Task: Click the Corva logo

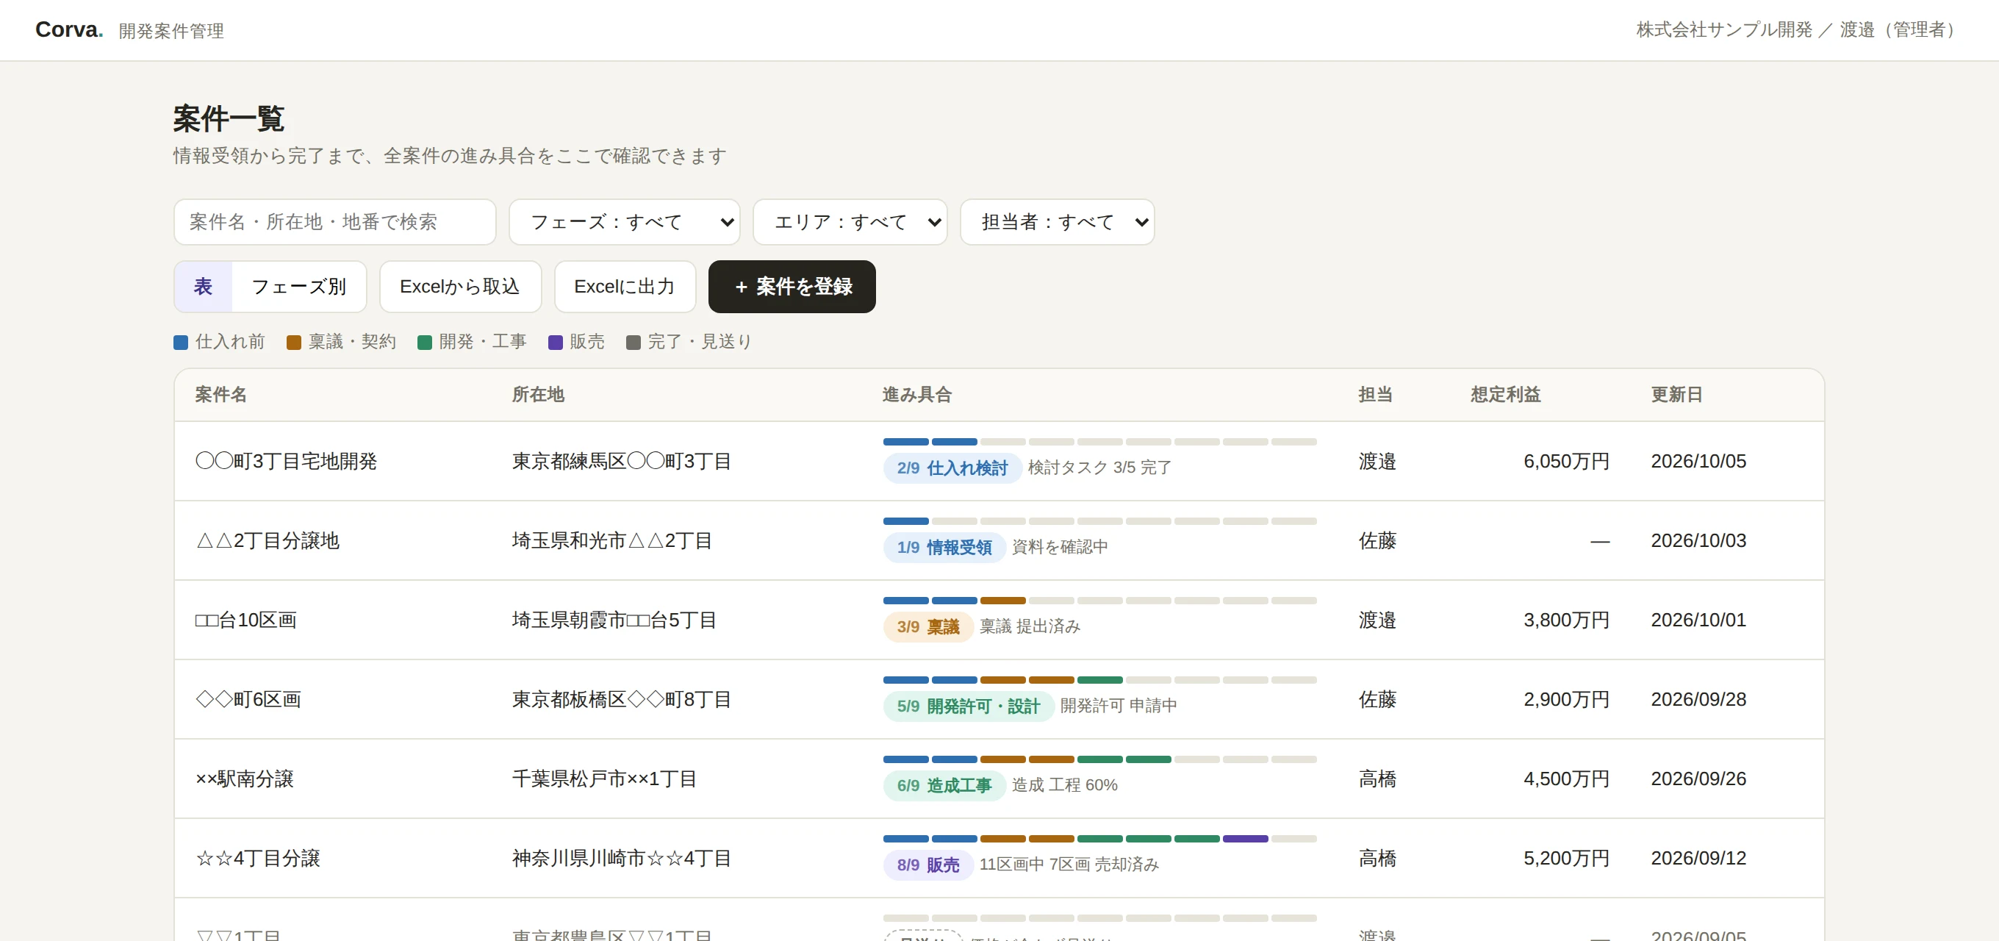Action: (x=69, y=29)
